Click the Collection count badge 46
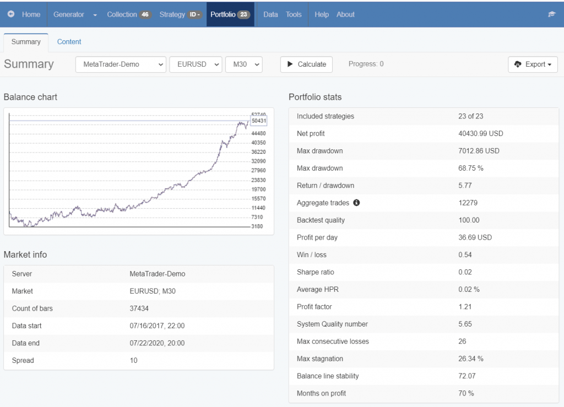The height and width of the screenshot is (407, 564). pos(145,14)
